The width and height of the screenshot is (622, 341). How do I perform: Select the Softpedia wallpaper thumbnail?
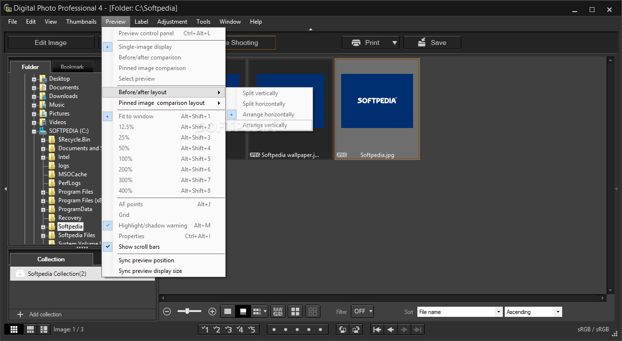pyautogui.click(x=290, y=109)
